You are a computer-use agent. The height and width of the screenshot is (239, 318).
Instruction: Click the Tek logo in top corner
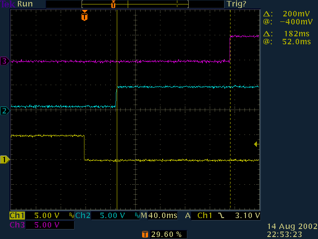pos(7,4)
